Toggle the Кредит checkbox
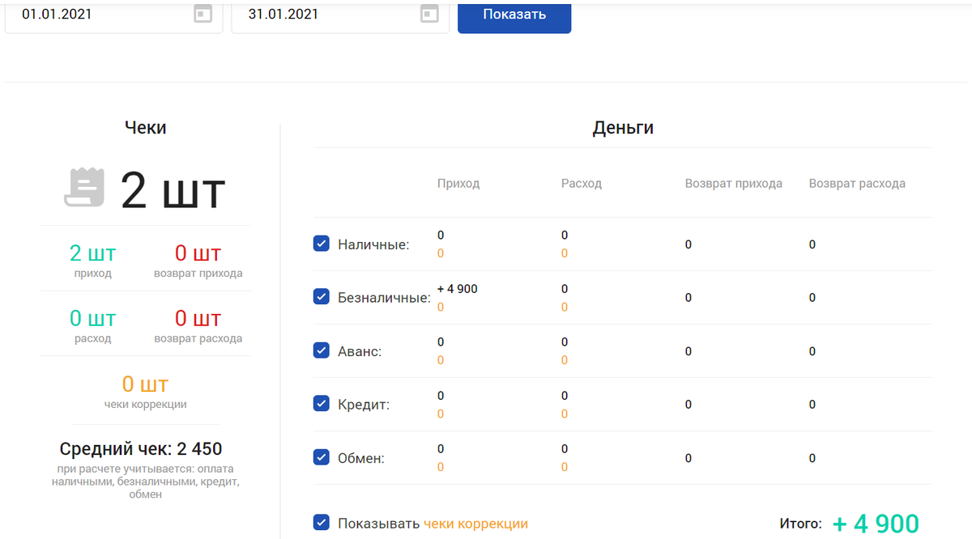The width and height of the screenshot is (972, 539). tap(321, 404)
